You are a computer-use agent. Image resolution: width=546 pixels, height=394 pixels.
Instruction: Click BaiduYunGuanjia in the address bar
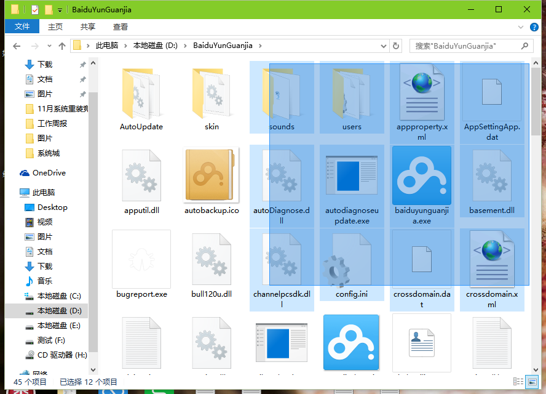click(223, 46)
